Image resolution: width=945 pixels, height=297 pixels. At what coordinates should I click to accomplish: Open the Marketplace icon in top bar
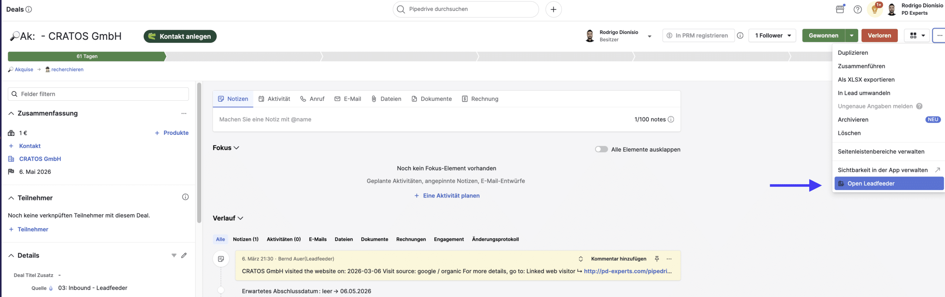pos(840,9)
